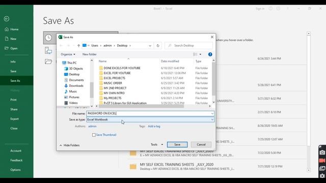The width and height of the screenshot is (326, 183).
Task: Select Desktop in navigation tree
Action: coord(72,74)
